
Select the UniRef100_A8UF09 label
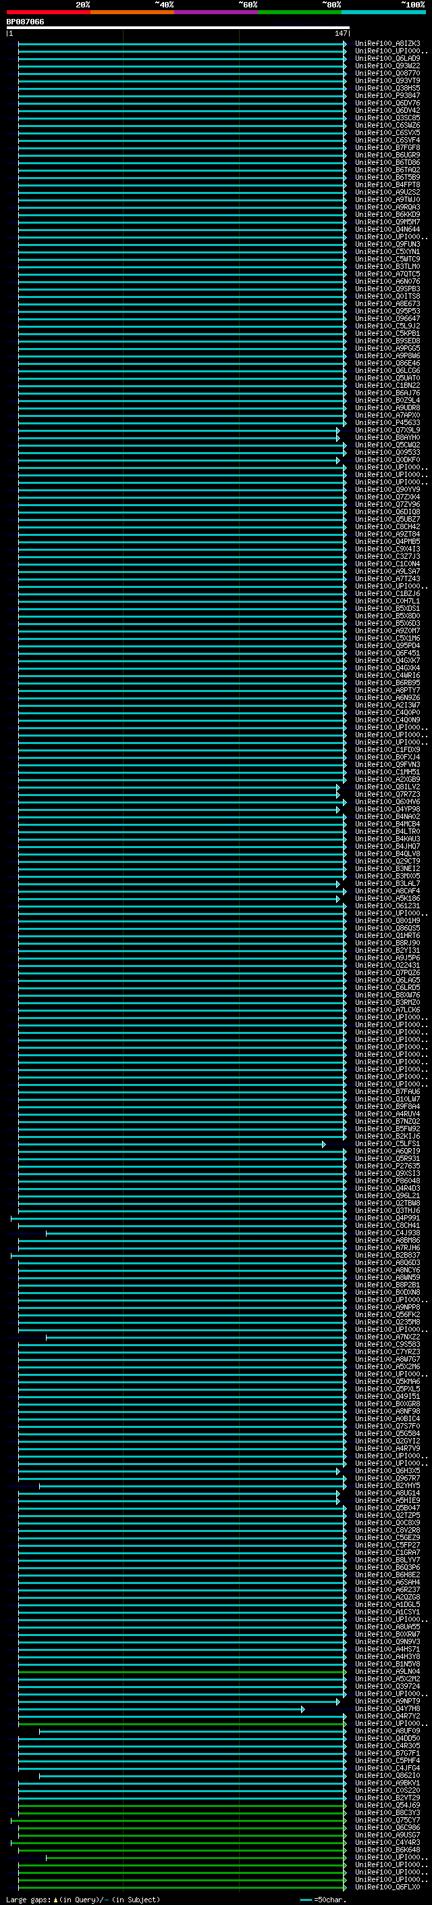[387, 1731]
